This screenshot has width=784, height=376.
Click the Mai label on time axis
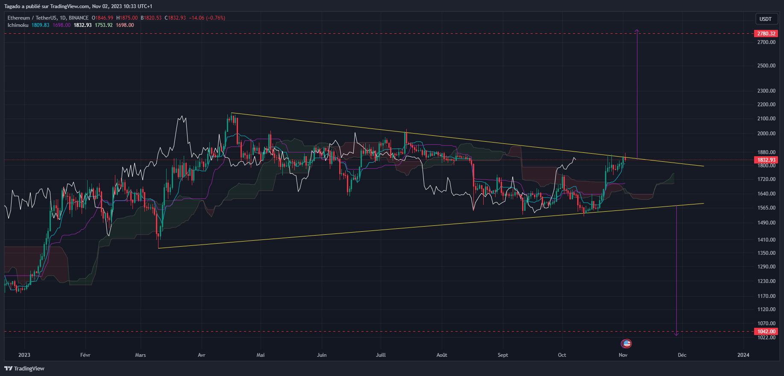(x=261, y=355)
